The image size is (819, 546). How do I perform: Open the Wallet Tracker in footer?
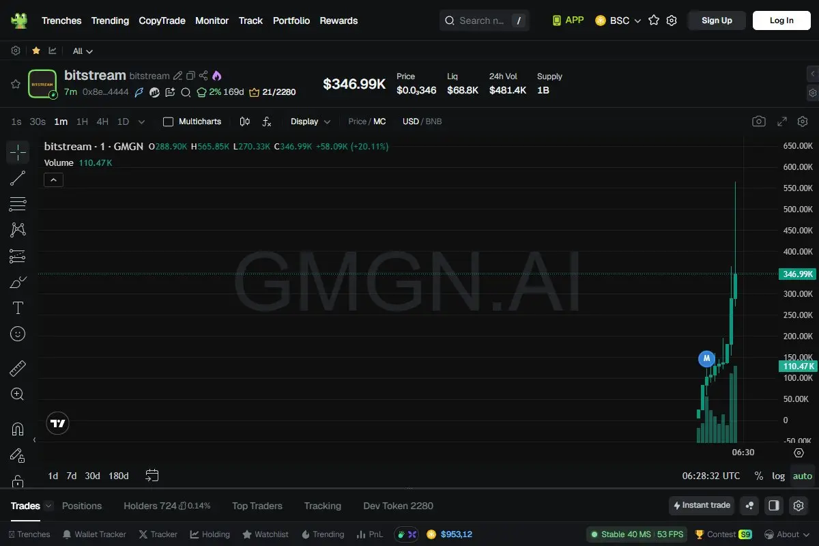[x=94, y=534]
